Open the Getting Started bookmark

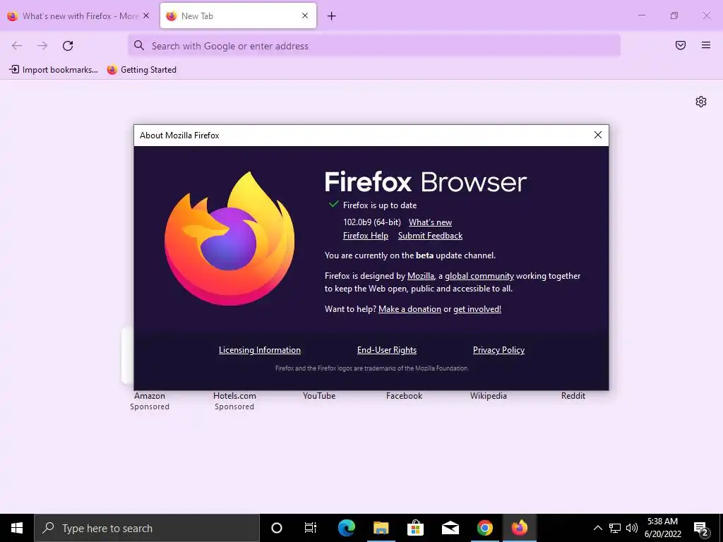click(x=141, y=70)
